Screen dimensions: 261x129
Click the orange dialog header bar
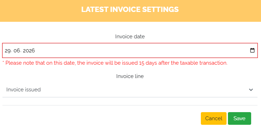tap(130, 11)
